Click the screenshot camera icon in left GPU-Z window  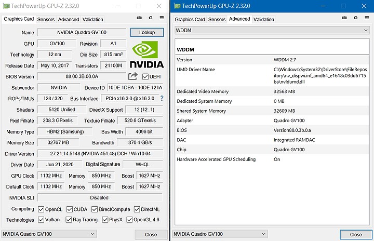pos(139,18)
